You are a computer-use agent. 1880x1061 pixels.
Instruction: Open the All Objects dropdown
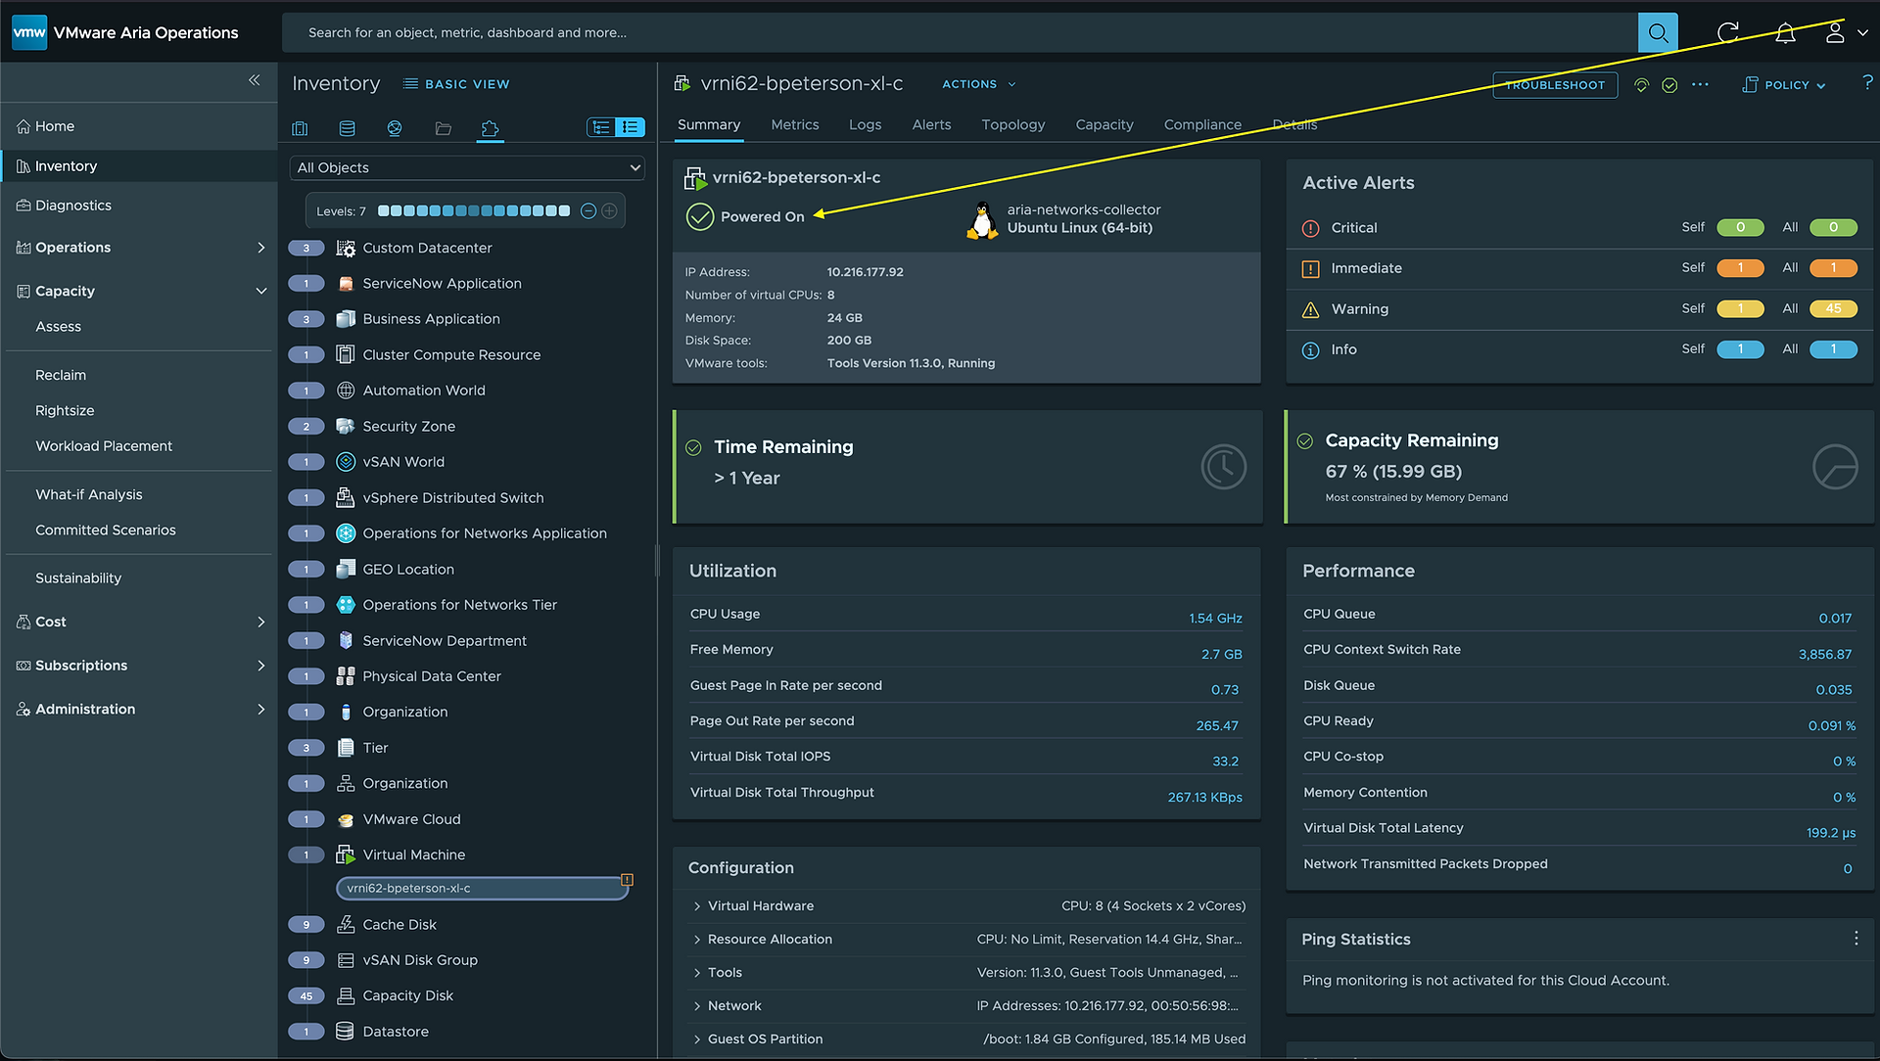pyautogui.click(x=468, y=167)
